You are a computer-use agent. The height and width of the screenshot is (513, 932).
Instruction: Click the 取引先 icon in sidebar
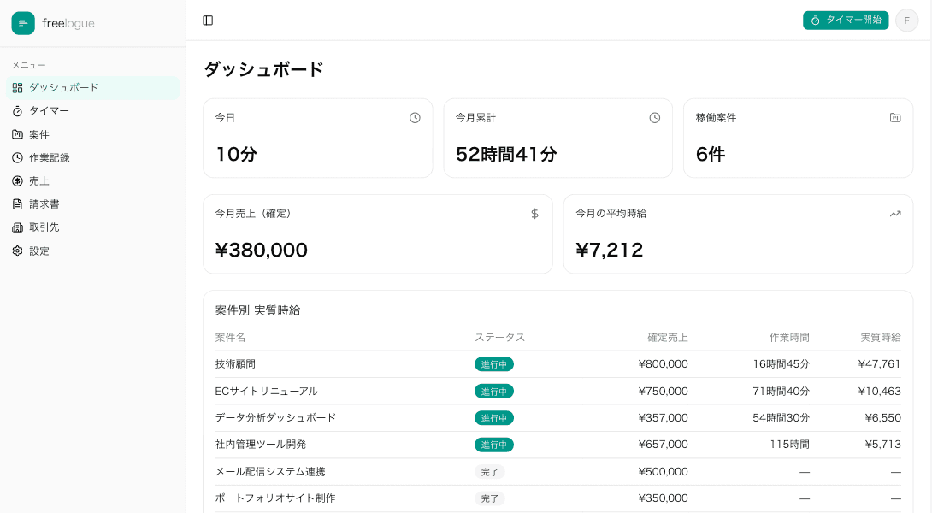pyautogui.click(x=16, y=227)
